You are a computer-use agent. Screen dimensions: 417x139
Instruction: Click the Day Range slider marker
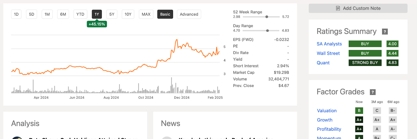[267, 31]
